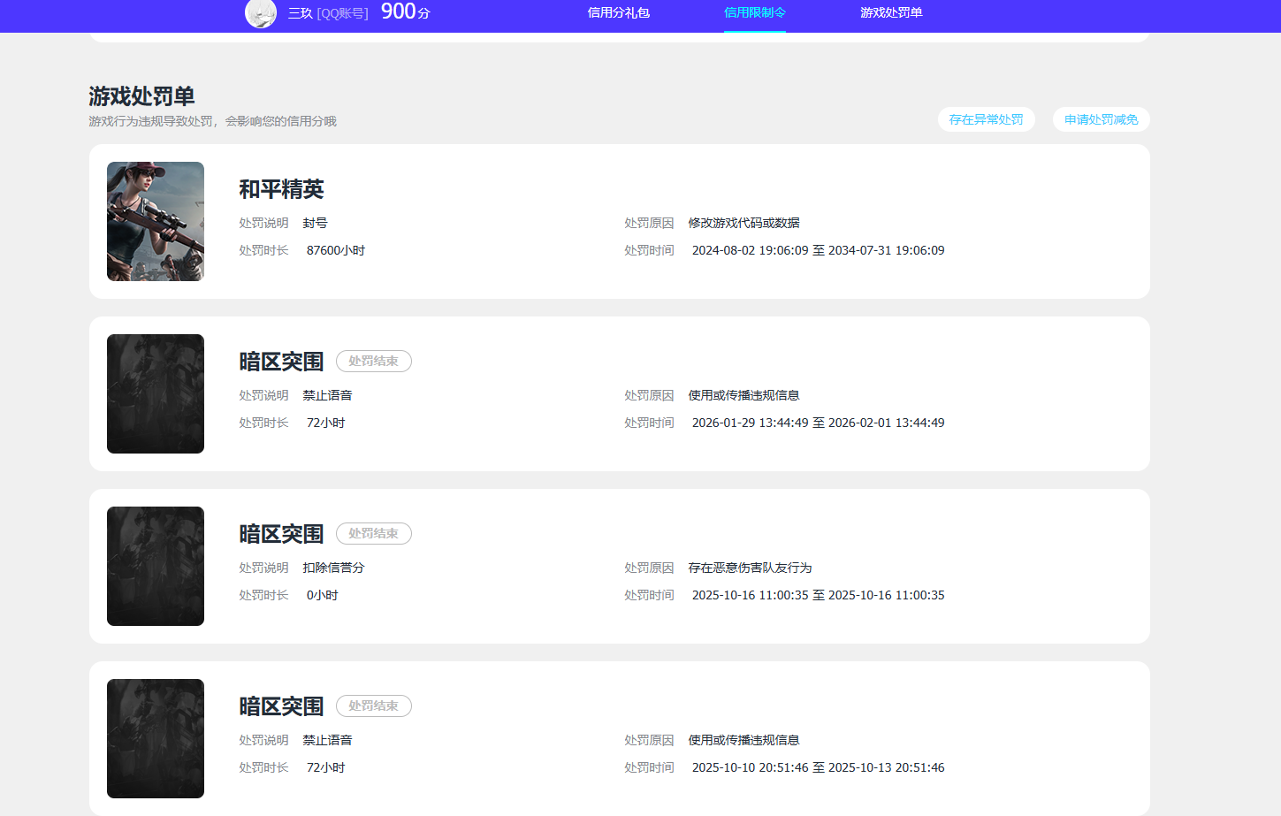
Task: Select the 和平精英 game title
Action: pyautogui.click(x=281, y=189)
